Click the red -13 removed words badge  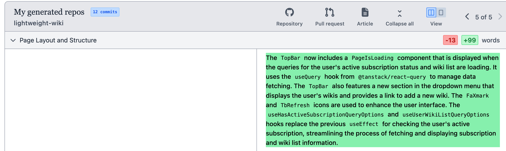click(x=450, y=40)
